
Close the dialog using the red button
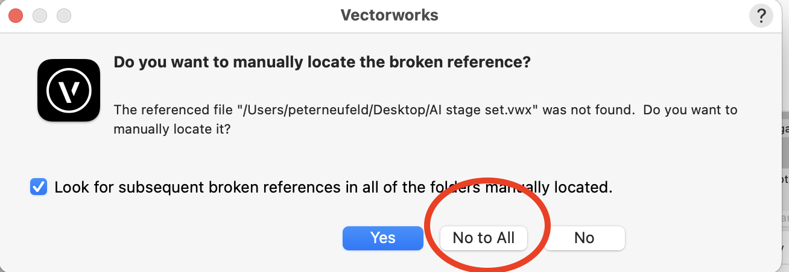[16, 16]
